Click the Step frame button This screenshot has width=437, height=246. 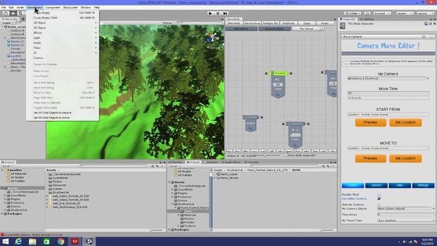point(225,14)
